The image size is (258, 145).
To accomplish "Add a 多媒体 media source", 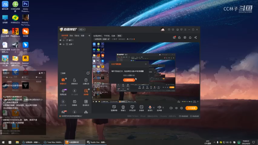I will (142, 108).
